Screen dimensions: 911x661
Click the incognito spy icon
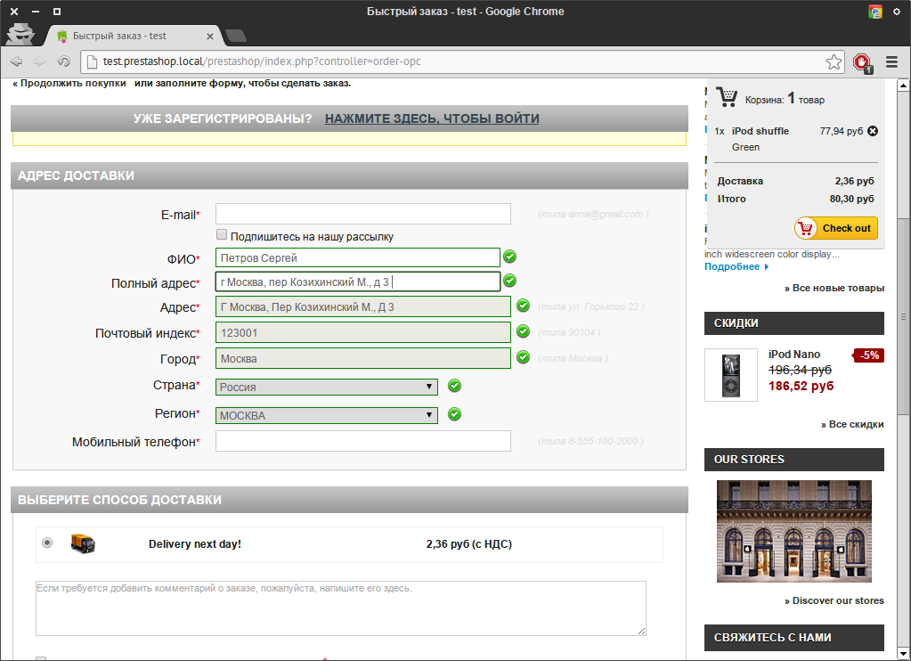[x=20, y=34]
